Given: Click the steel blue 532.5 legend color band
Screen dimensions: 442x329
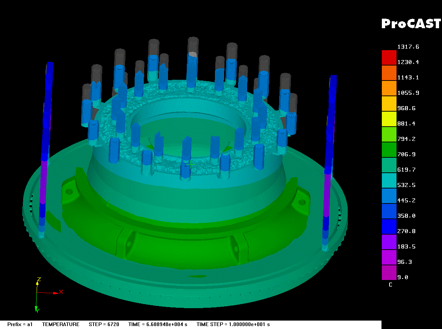Looking at the screenshot, I should pyautogui.click(x=389, y=196).
